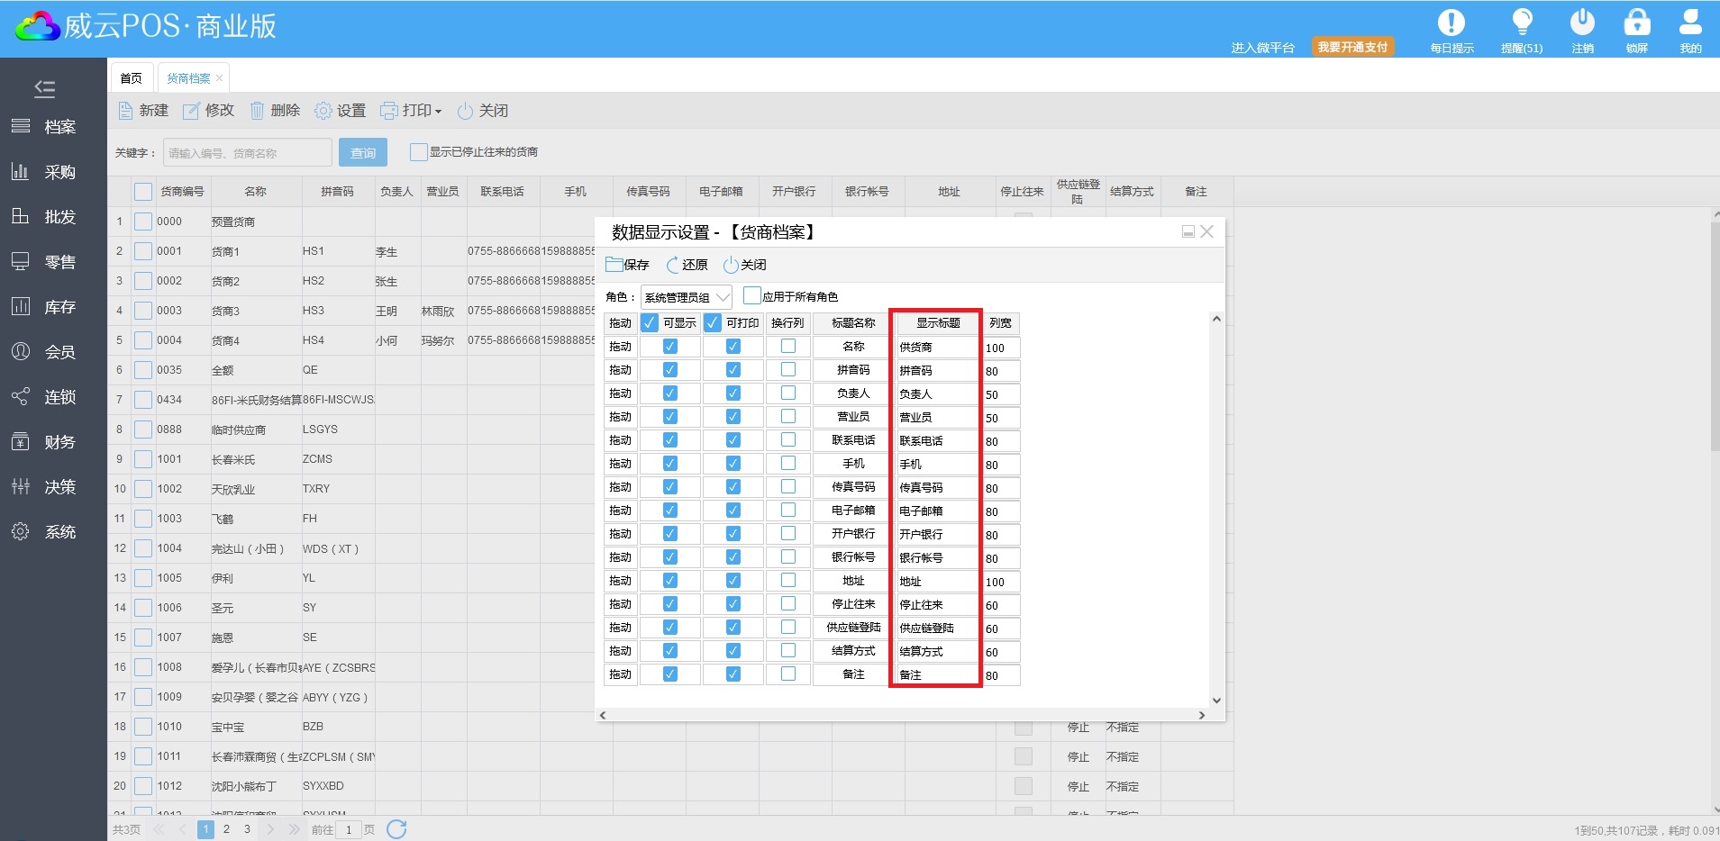Switch to the 首页 tab
This screenshot has width=1720, height=841.
131,78
